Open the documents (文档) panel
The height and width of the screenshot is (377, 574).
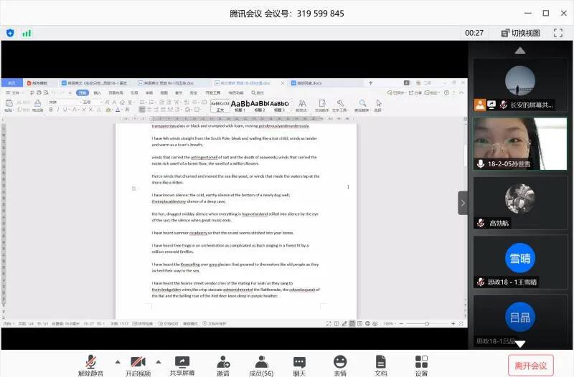pyautogui.click(x=380, y=364)
